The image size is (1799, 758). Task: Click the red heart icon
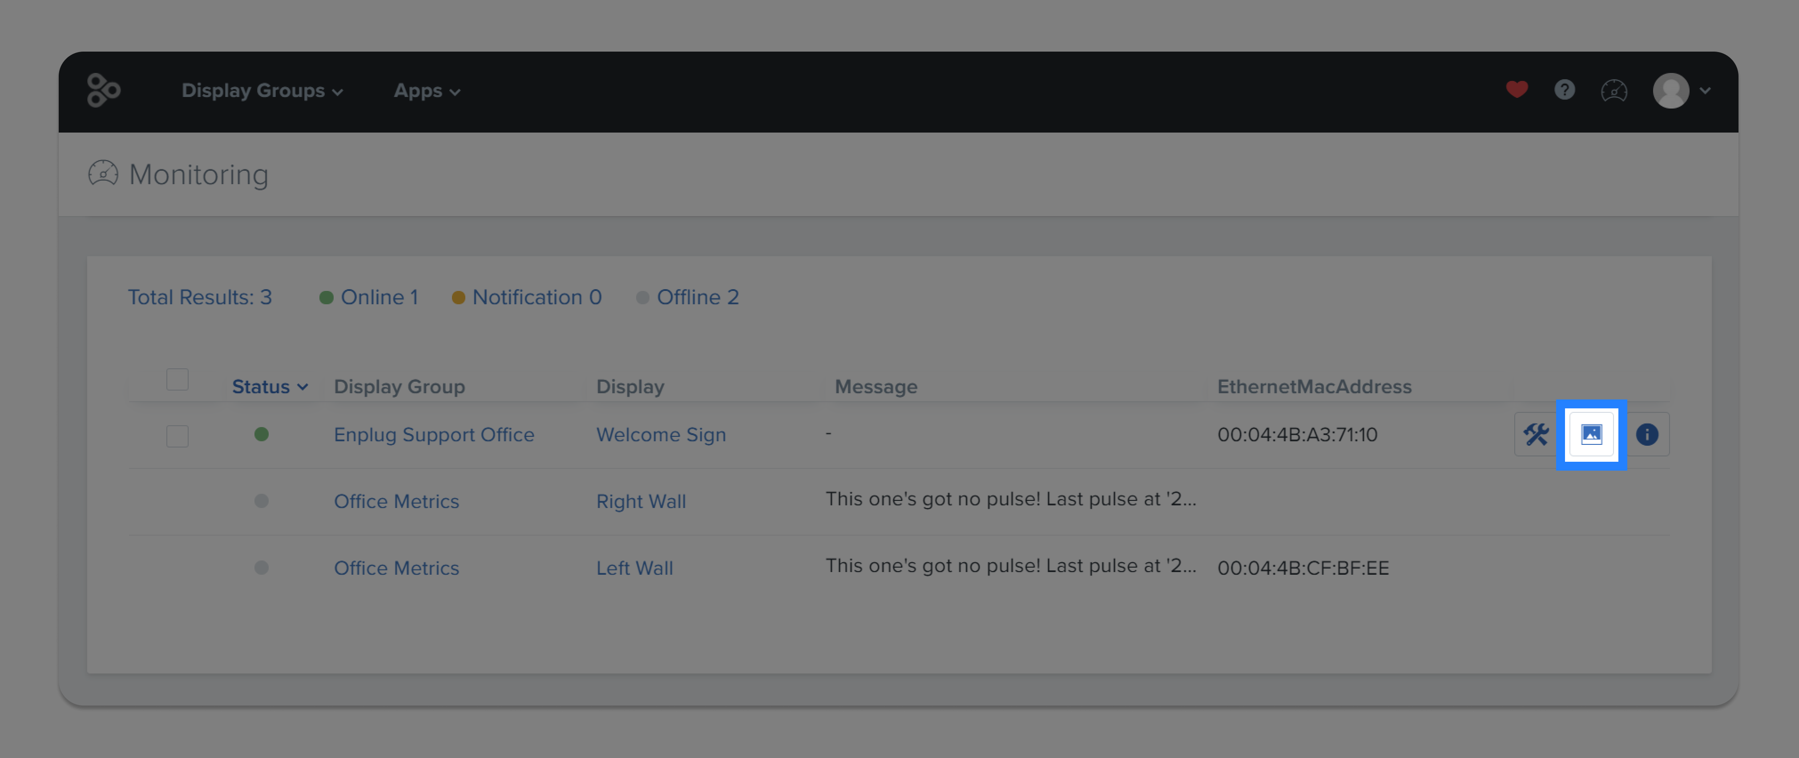tap(1516, 89)
